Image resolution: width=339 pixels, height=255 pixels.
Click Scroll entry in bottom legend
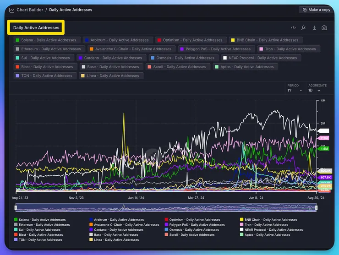click(190, 235)
